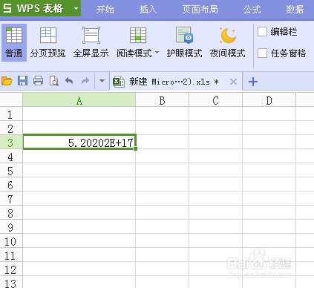314x288 pixels.
Task: Click the Select All corner box
Action: click(x=11, y=100)
